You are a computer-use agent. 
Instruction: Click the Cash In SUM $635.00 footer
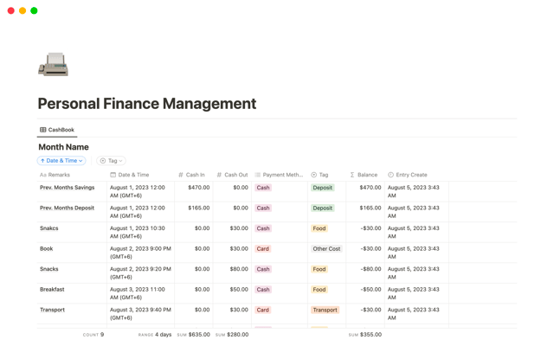(x=194, y=335)
